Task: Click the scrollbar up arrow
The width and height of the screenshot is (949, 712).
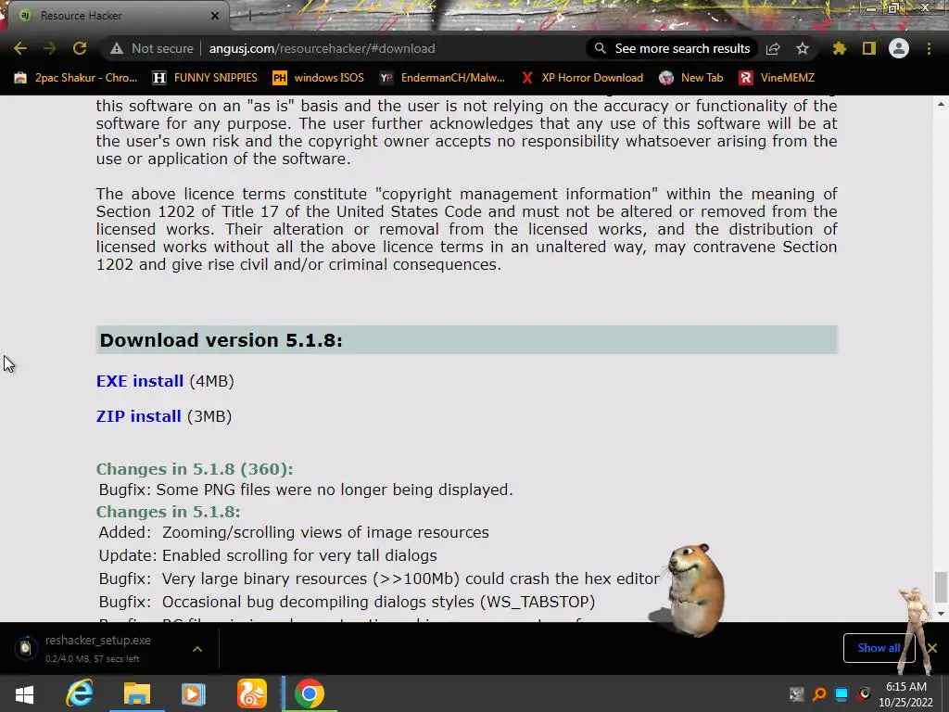Action: 941,104
